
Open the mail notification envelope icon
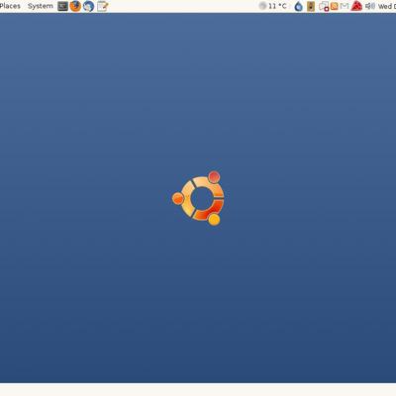pos(345,6)
